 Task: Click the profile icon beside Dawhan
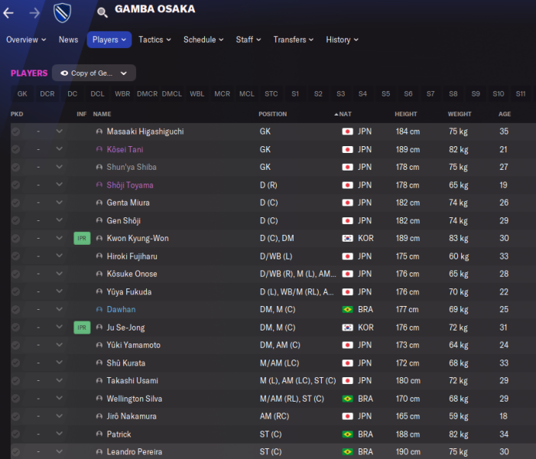[99, 310]
